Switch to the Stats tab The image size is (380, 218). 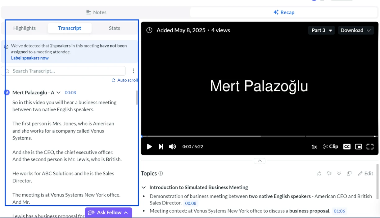pyautogui.click(x=114, y=28)
